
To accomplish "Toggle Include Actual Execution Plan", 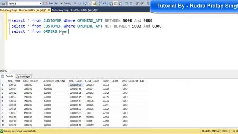I will click(100, 3).
